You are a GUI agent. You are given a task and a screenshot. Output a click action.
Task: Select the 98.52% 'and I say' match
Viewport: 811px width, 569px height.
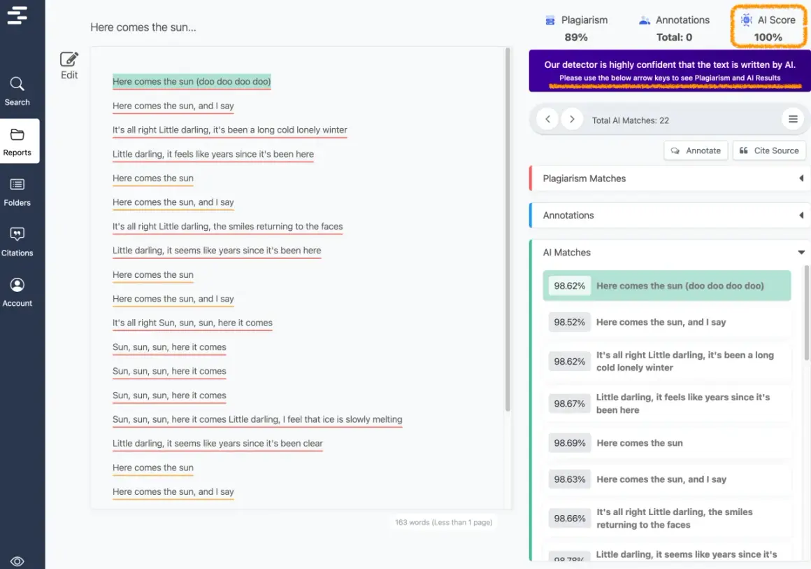(x=667, y=322)
